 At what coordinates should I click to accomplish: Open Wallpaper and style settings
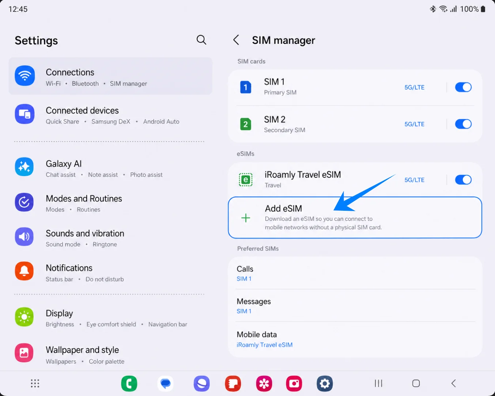click(110, 354)
